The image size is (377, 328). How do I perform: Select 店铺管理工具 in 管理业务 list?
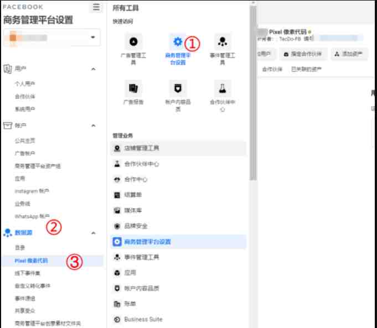coord(178,148)
